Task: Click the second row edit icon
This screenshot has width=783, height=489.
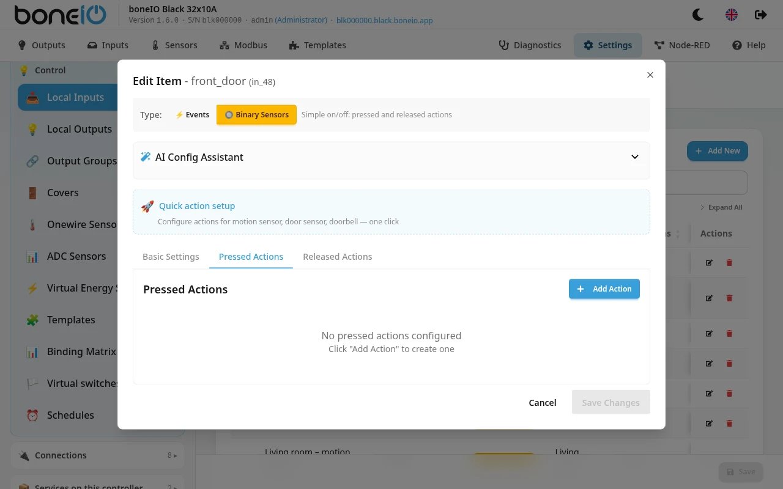Action: [x=709, y=298]
